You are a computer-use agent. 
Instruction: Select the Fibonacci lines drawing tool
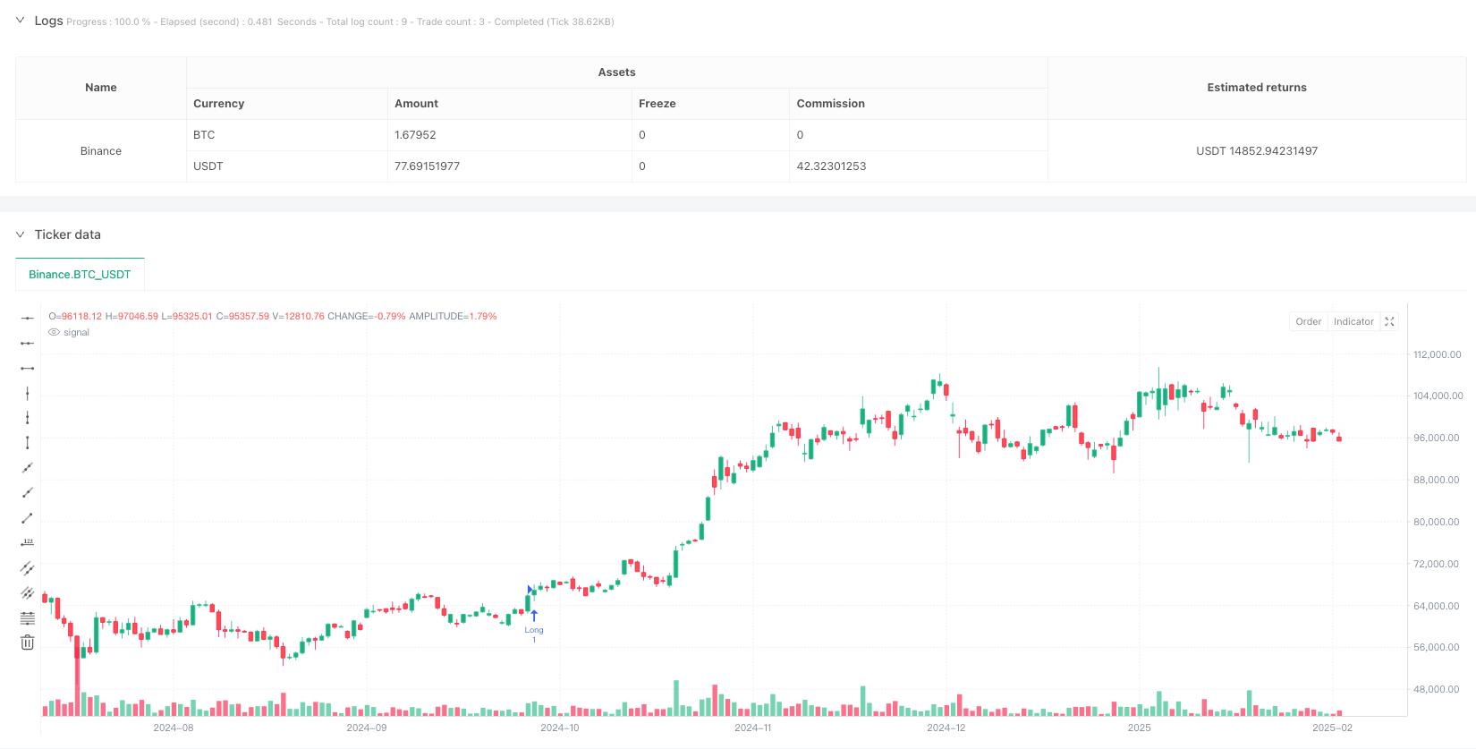coord(28,617)
